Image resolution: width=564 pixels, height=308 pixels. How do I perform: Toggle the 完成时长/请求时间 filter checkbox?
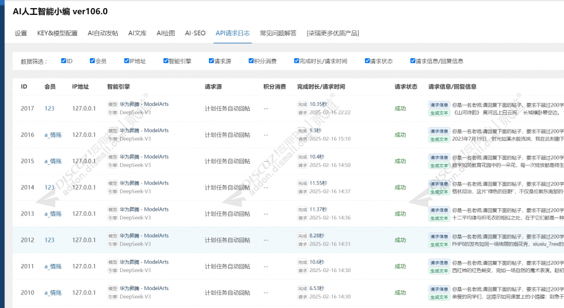tap(296, 61)
